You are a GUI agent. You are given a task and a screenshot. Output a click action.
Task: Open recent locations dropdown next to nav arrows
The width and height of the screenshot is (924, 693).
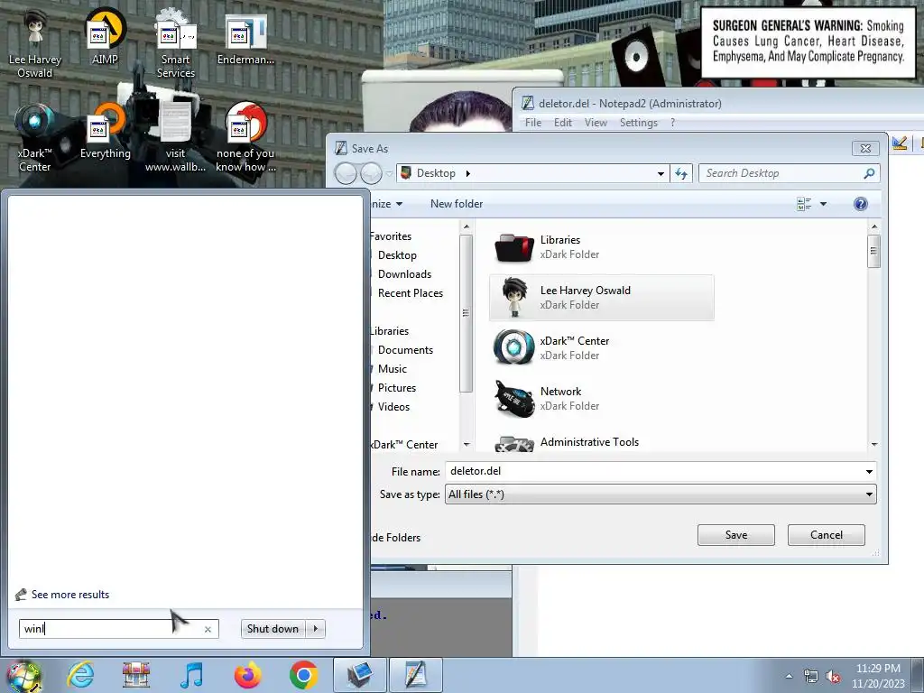tap(389, 174)
